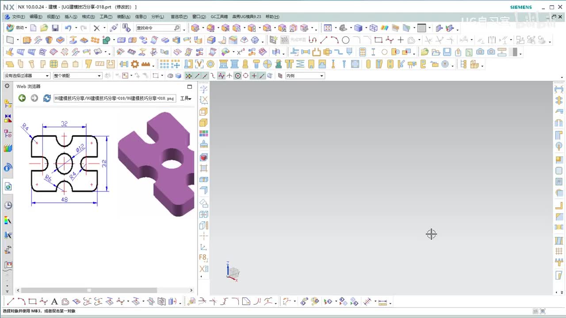Select the line sketch tool in the top toolbar
Image resolution: width=566 pixels, height=318 pixels.
click(x=324, y=40)
